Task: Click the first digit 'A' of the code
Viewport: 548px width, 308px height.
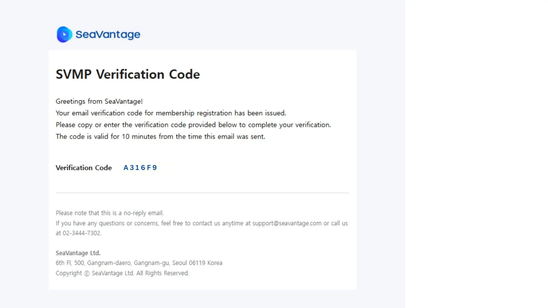Action: [126, 168]
